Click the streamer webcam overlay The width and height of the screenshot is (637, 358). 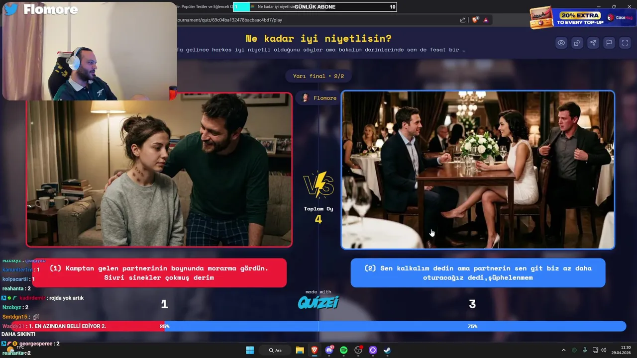pyautogui.click(x=89, y=51)
